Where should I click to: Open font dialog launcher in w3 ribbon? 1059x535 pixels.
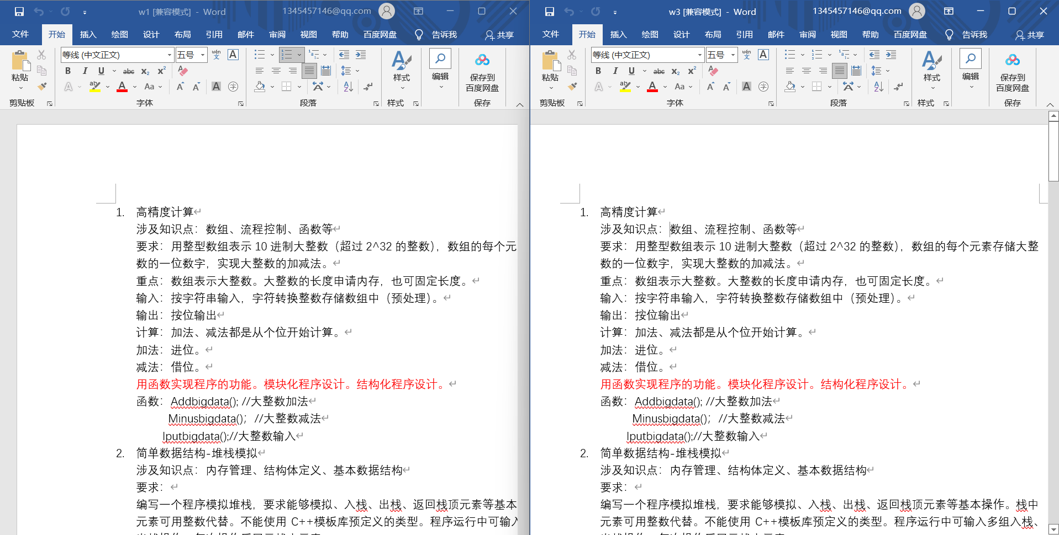click(x=771, y=103)
